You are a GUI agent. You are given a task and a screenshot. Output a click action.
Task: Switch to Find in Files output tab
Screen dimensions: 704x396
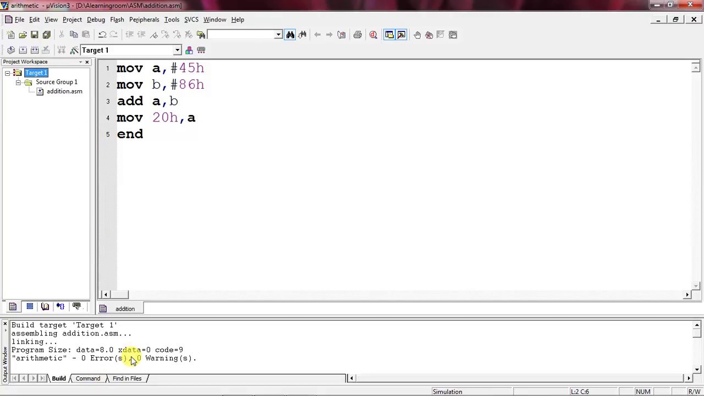point(127,378)
